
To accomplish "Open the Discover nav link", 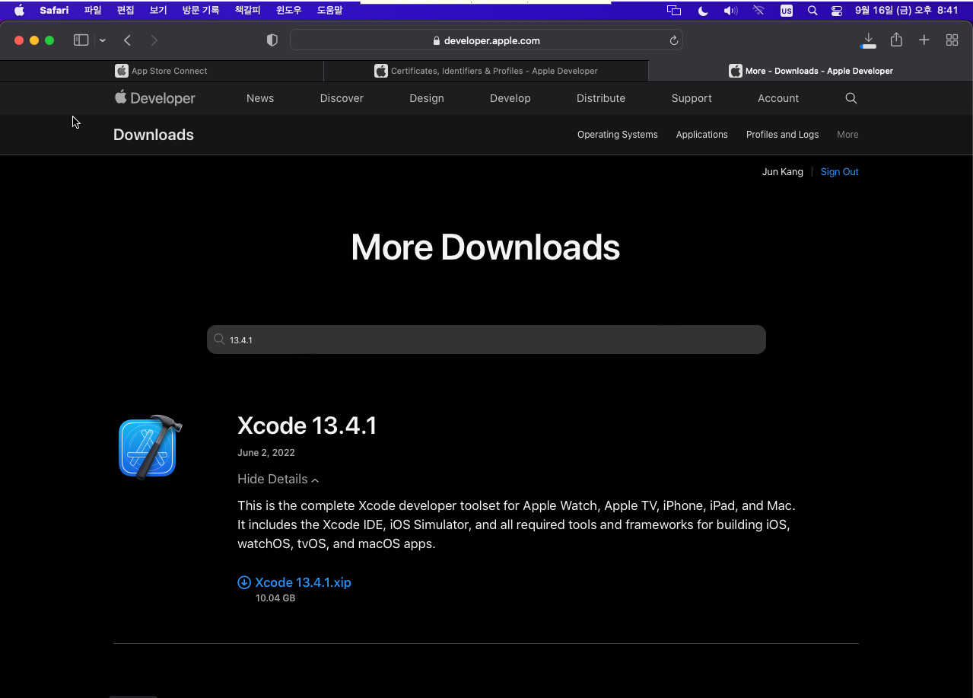I will pyautogui.click(x=342, y=98).
